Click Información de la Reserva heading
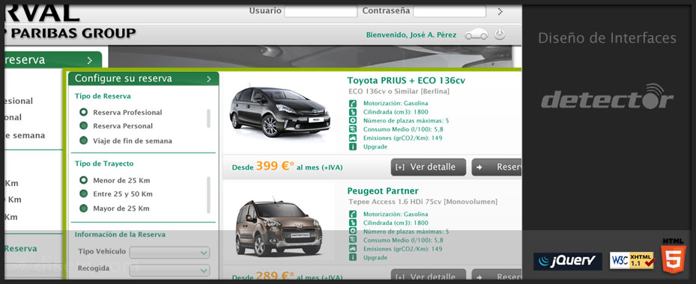 coord(120,235)
